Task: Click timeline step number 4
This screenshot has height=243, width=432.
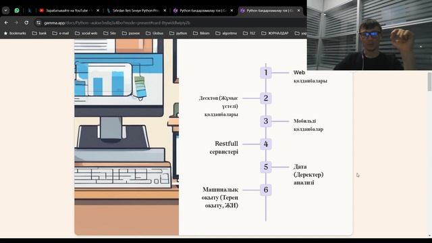Action: pyautogui.click(x=266, y=144)
